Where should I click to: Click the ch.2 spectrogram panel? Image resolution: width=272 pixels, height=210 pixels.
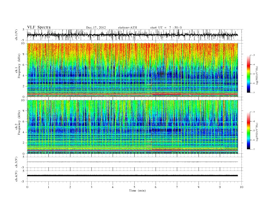point(133,127)
